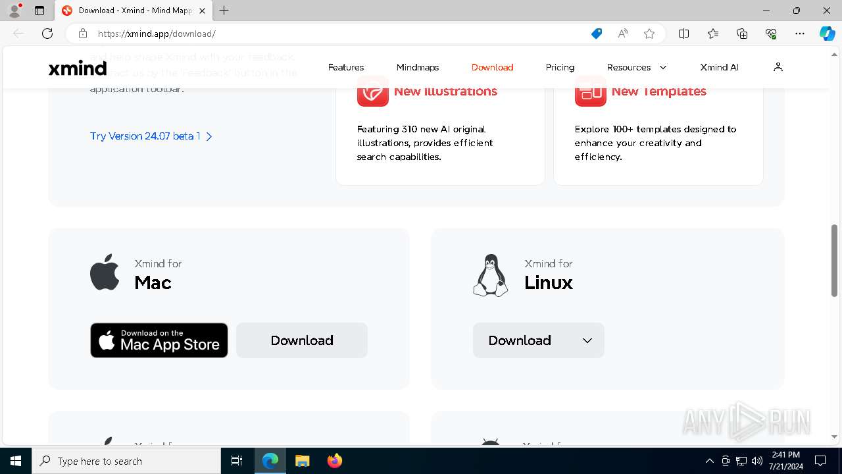842x474 pixels.
Task: Click the address bar URL
Action: pos(157,34)
